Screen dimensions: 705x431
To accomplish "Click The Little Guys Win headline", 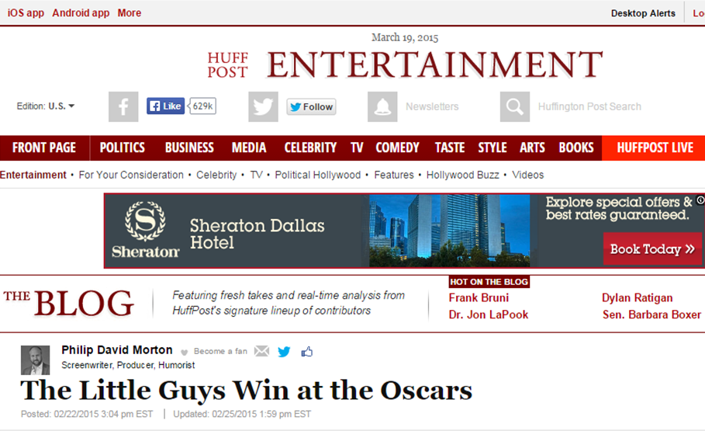I will coord(247,391).
